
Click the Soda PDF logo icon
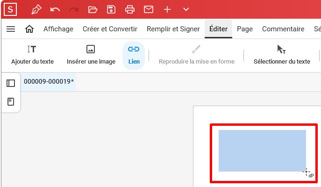click(x=10, y=9)
